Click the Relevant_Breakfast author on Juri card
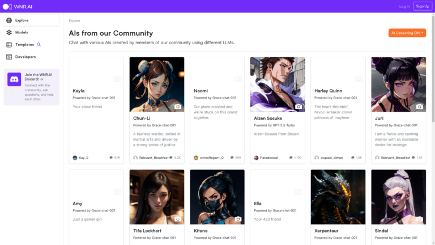The height and width of the screenshot is (245, 435). [395, 158]
